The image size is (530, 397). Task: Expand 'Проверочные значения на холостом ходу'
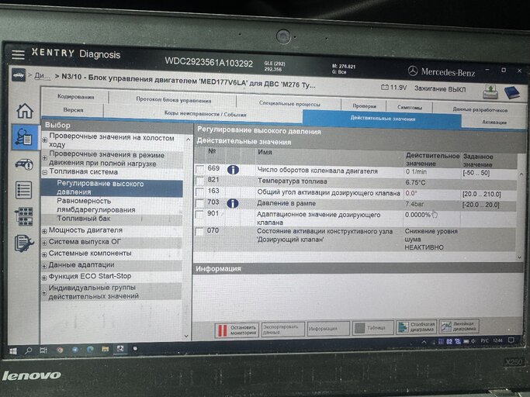pos(44,140)
